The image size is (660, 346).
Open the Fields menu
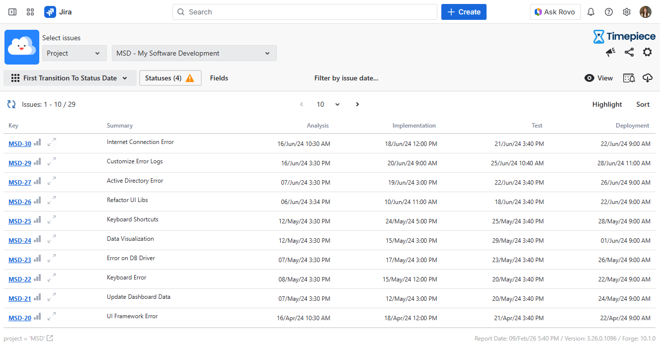(219, 78)
